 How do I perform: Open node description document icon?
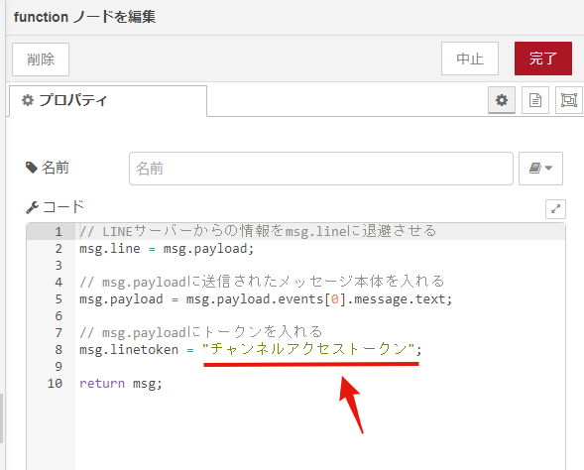coord(535,100)
